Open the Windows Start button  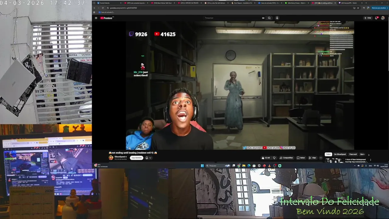[202, 166]
